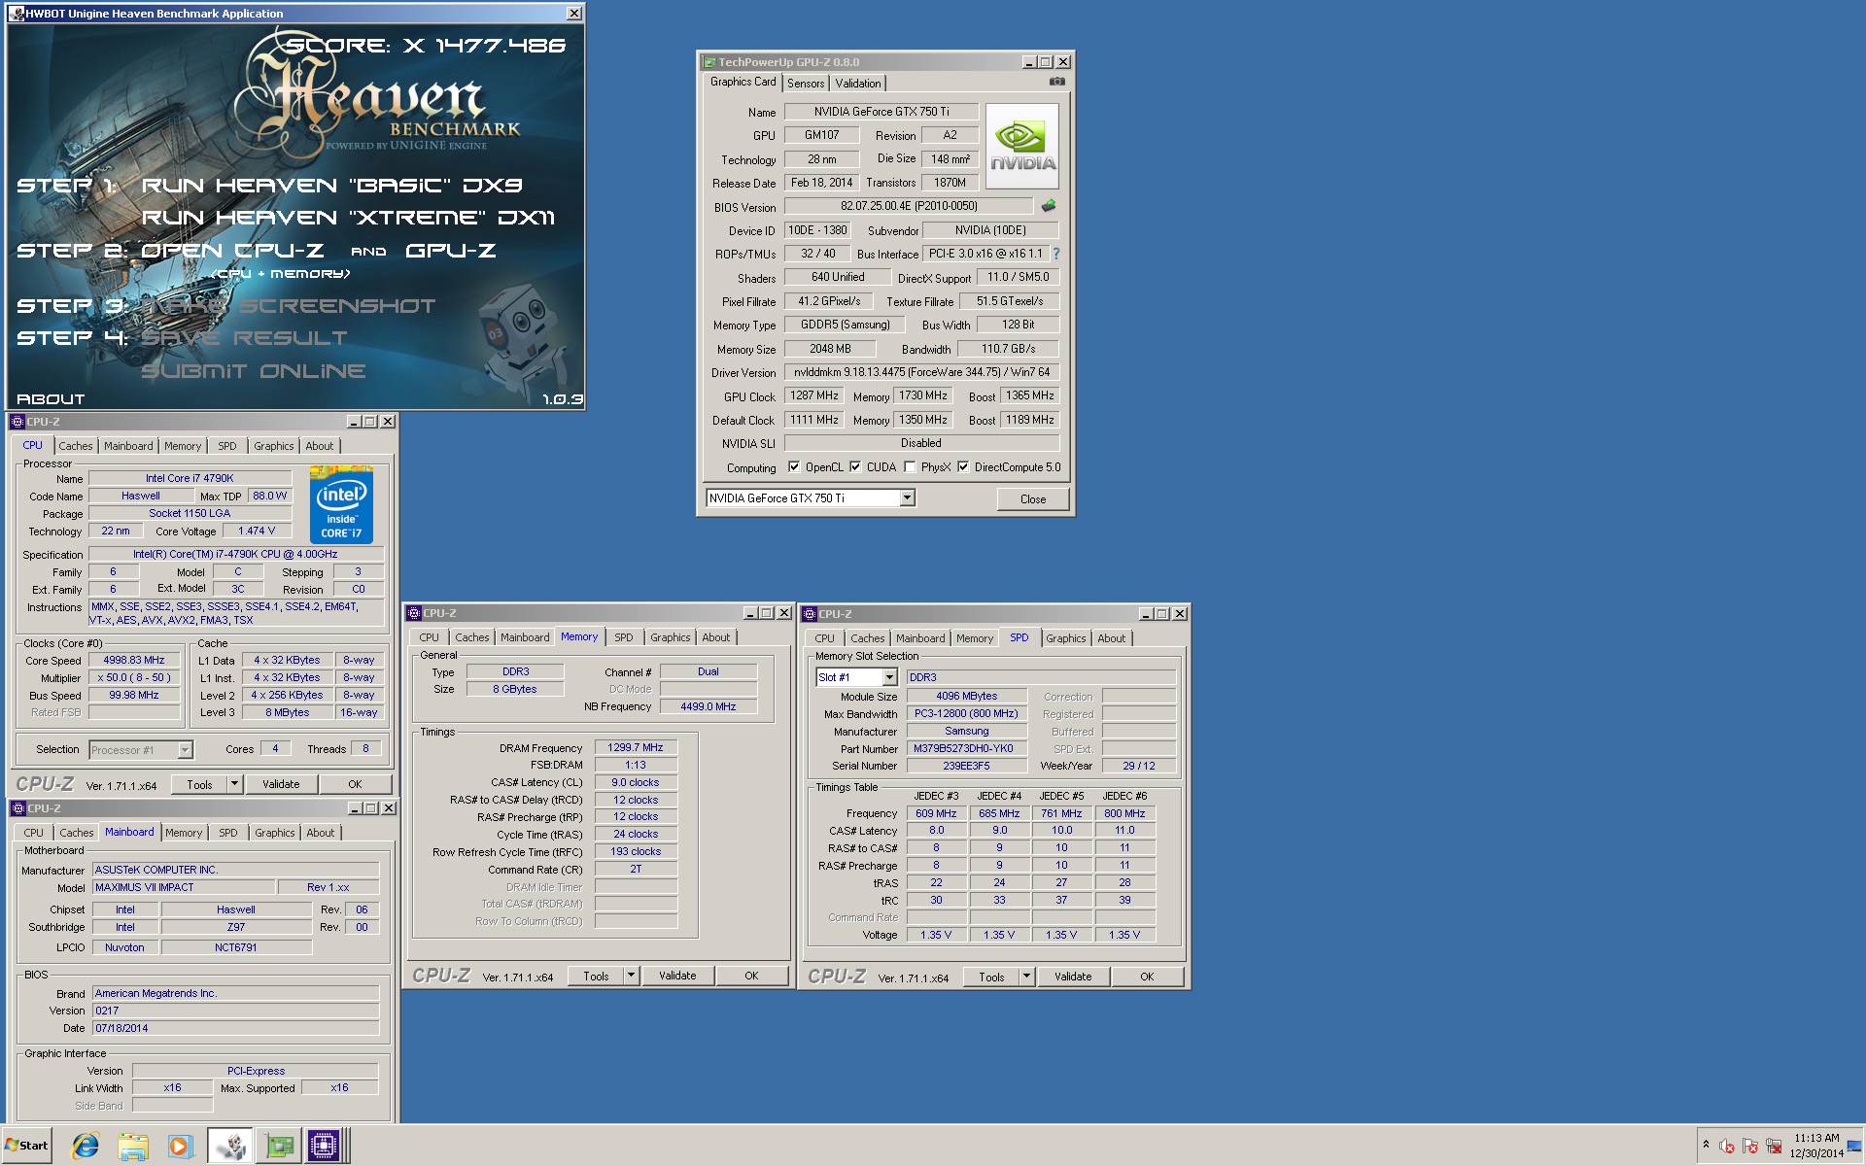Open the Validation tab in GPU-Z

(x=858, y=84)
